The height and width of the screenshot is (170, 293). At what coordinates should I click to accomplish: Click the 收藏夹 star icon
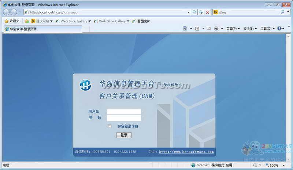pos(6,21)
